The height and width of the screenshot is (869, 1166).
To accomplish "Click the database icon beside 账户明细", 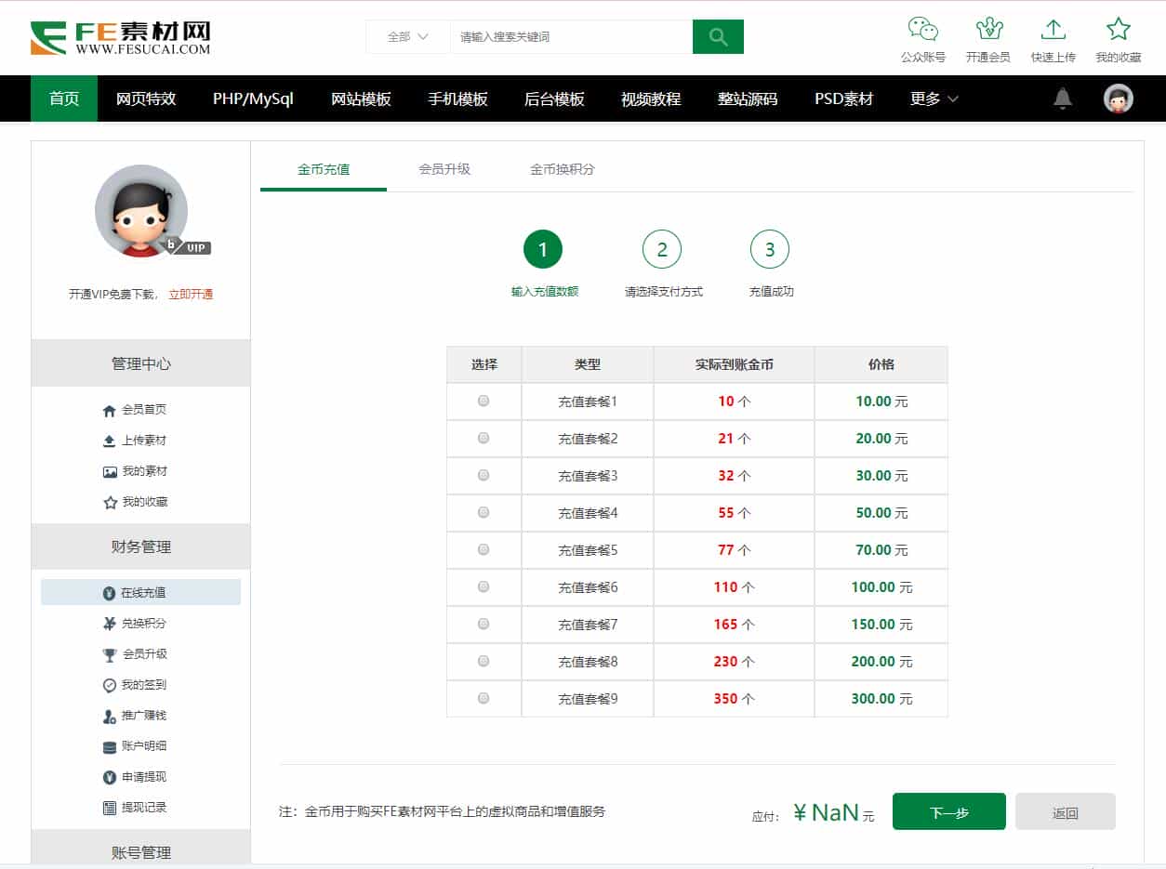I will pos(110,746).
